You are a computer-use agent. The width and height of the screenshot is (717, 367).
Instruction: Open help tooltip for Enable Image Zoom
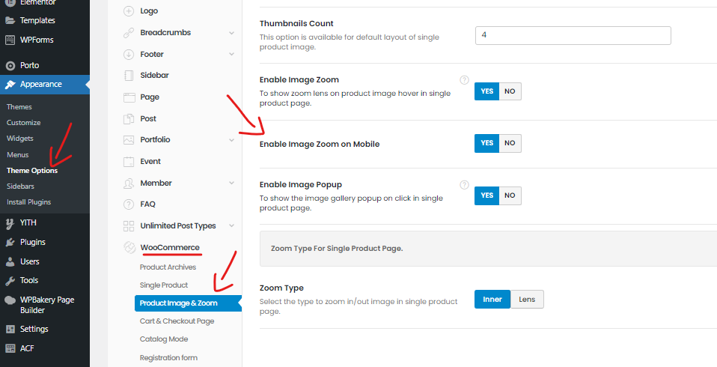tap(464, 80)
